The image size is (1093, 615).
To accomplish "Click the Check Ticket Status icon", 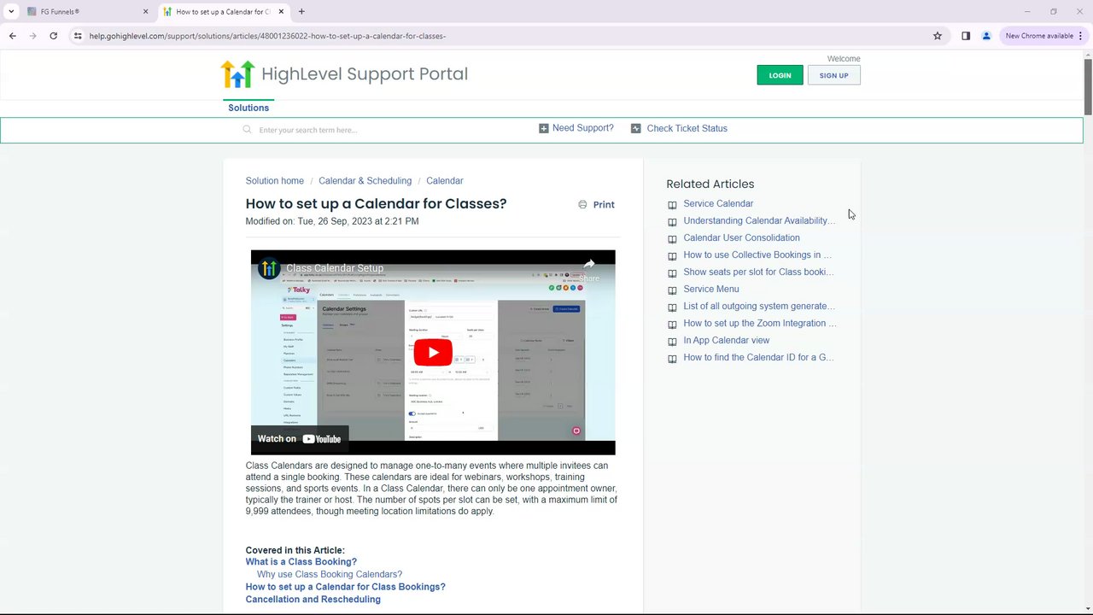I will tap(635, 128).
